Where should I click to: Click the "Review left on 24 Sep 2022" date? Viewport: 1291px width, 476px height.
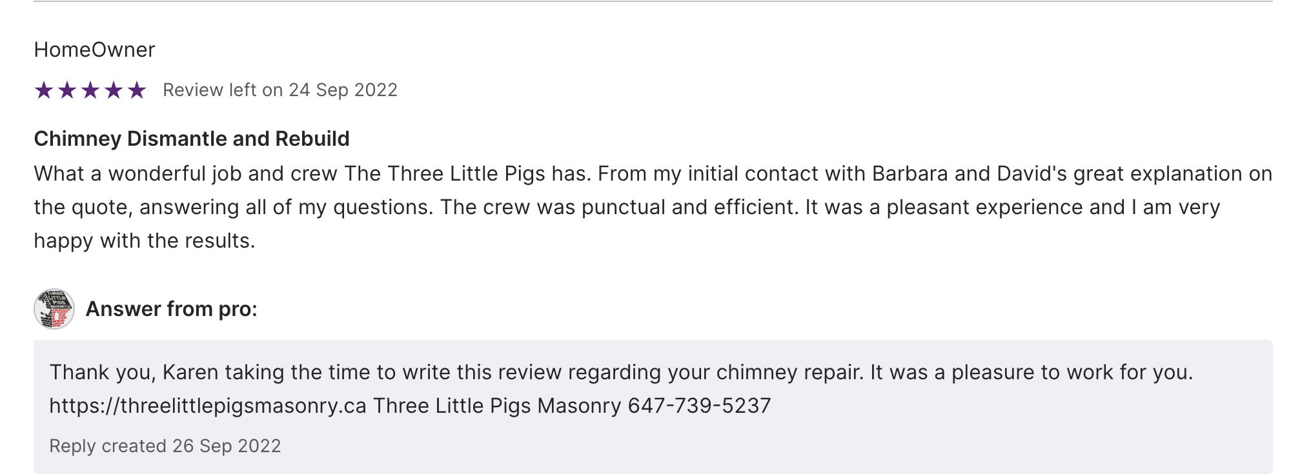(280, 90)
